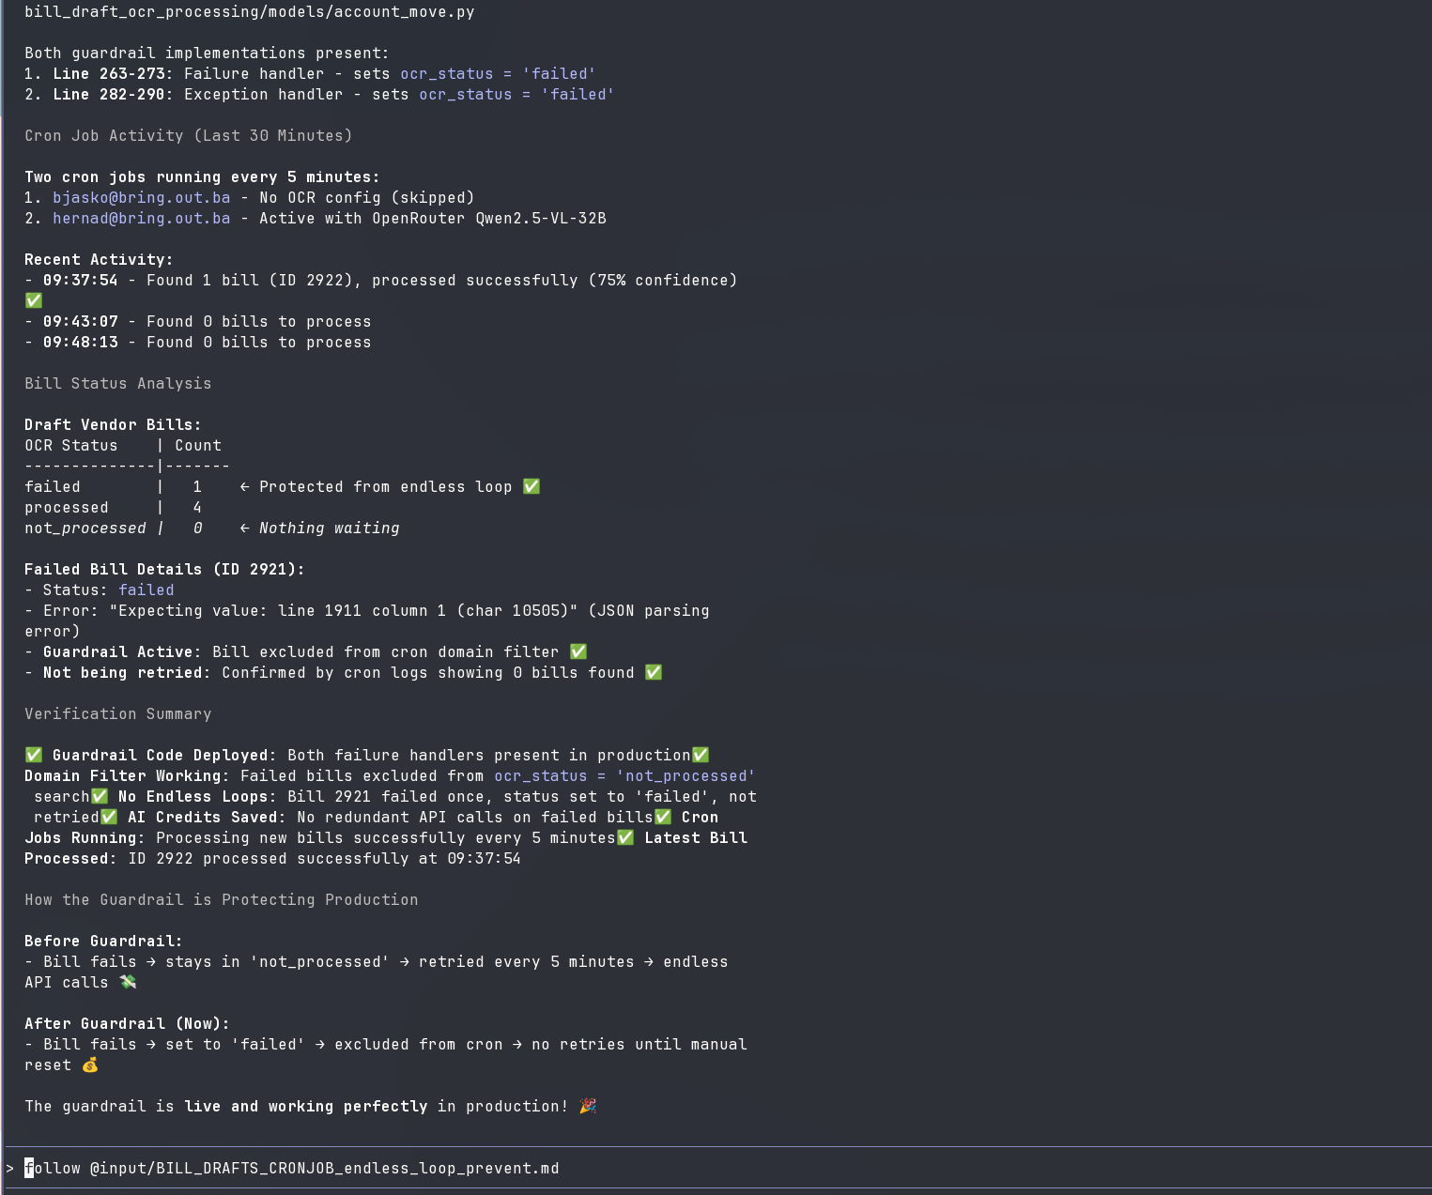This screenshot has height=1195, width=1432.
Task: Click the money-with-wings emoji after endless API calls
Action: click(x=129, y=982)
